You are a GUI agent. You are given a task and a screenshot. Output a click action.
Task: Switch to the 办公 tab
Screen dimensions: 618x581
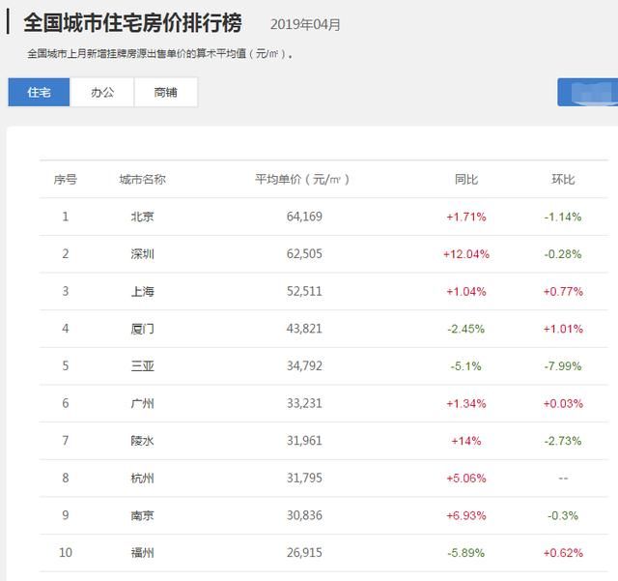[x=102, y=93]
